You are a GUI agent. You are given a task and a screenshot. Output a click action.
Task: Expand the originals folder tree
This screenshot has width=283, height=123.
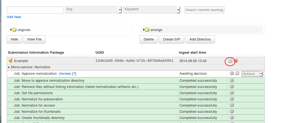point(11,30)
